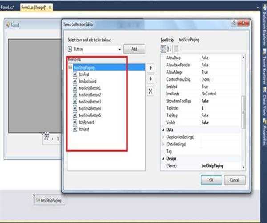Image resolution: width=267 pixels, height=223 pixels.
Task: Select toolStripButton3 in Members list
Action: point(89,102)
